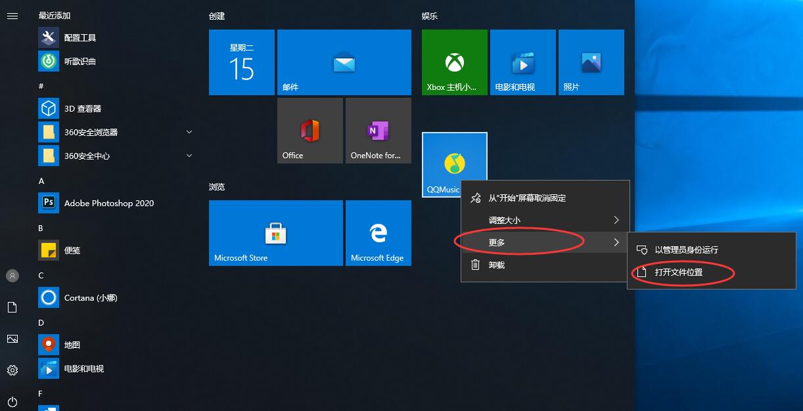Open the Microsoft Edge tile
This screenshot has width=803, height=411.
(x=379, y=233)
